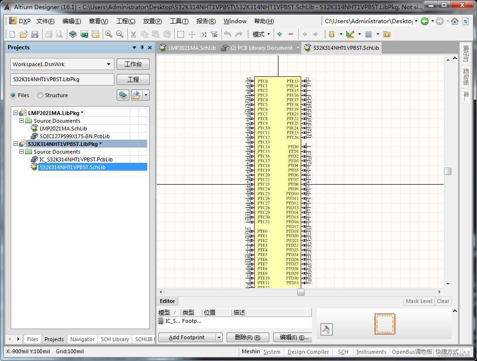Open dropdown next to view options icon
The width and height of the screenshot is (477, 361).
click(146, 95)
